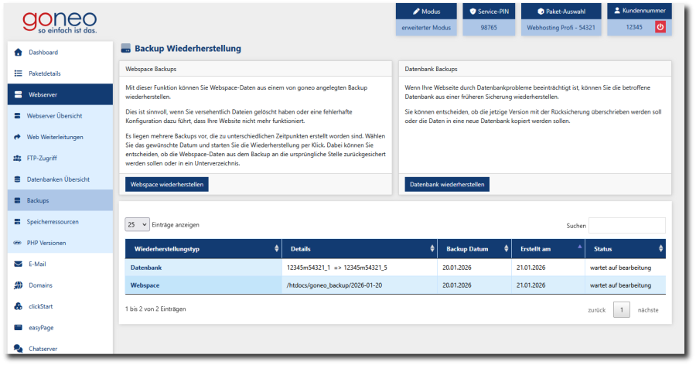
Task: Click the Web Weiterleitungen arrow icon
Action: tap(17, 137)
